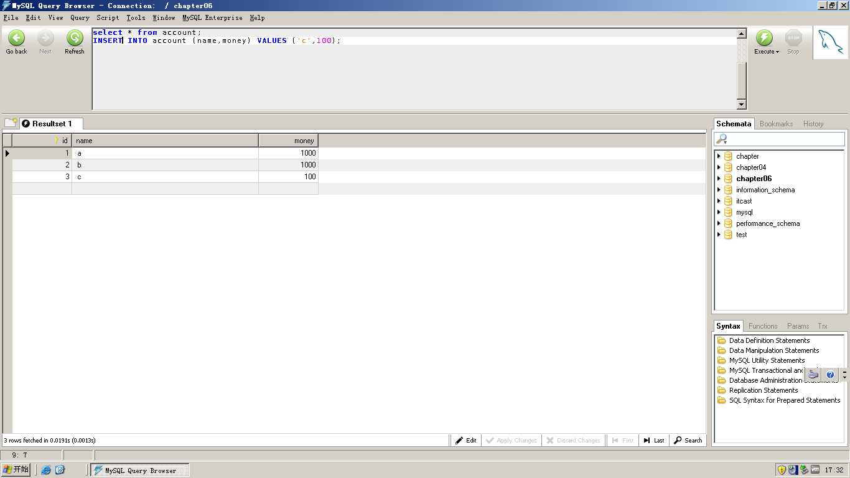Open the File menu

[x=11, y=18]
